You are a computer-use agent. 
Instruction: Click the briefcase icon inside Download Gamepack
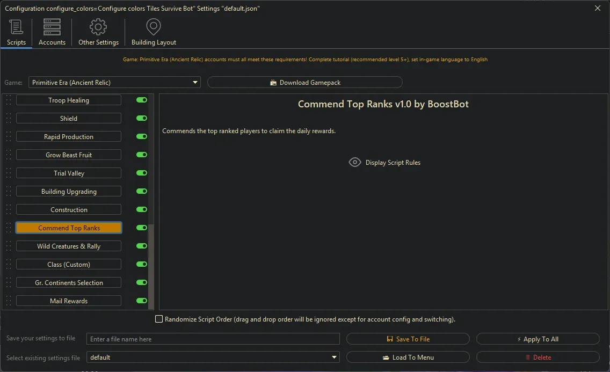click(x=274, y=82)
